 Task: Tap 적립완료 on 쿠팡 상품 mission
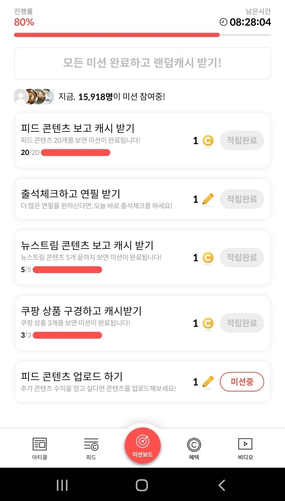pos(242,323)
